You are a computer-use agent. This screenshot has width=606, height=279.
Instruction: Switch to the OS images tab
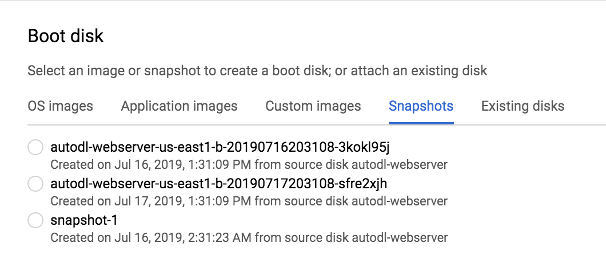click(60, 106)
